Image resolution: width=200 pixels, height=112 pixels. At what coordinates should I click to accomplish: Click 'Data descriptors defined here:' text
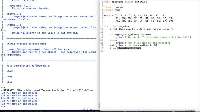[x=28, y=66]
